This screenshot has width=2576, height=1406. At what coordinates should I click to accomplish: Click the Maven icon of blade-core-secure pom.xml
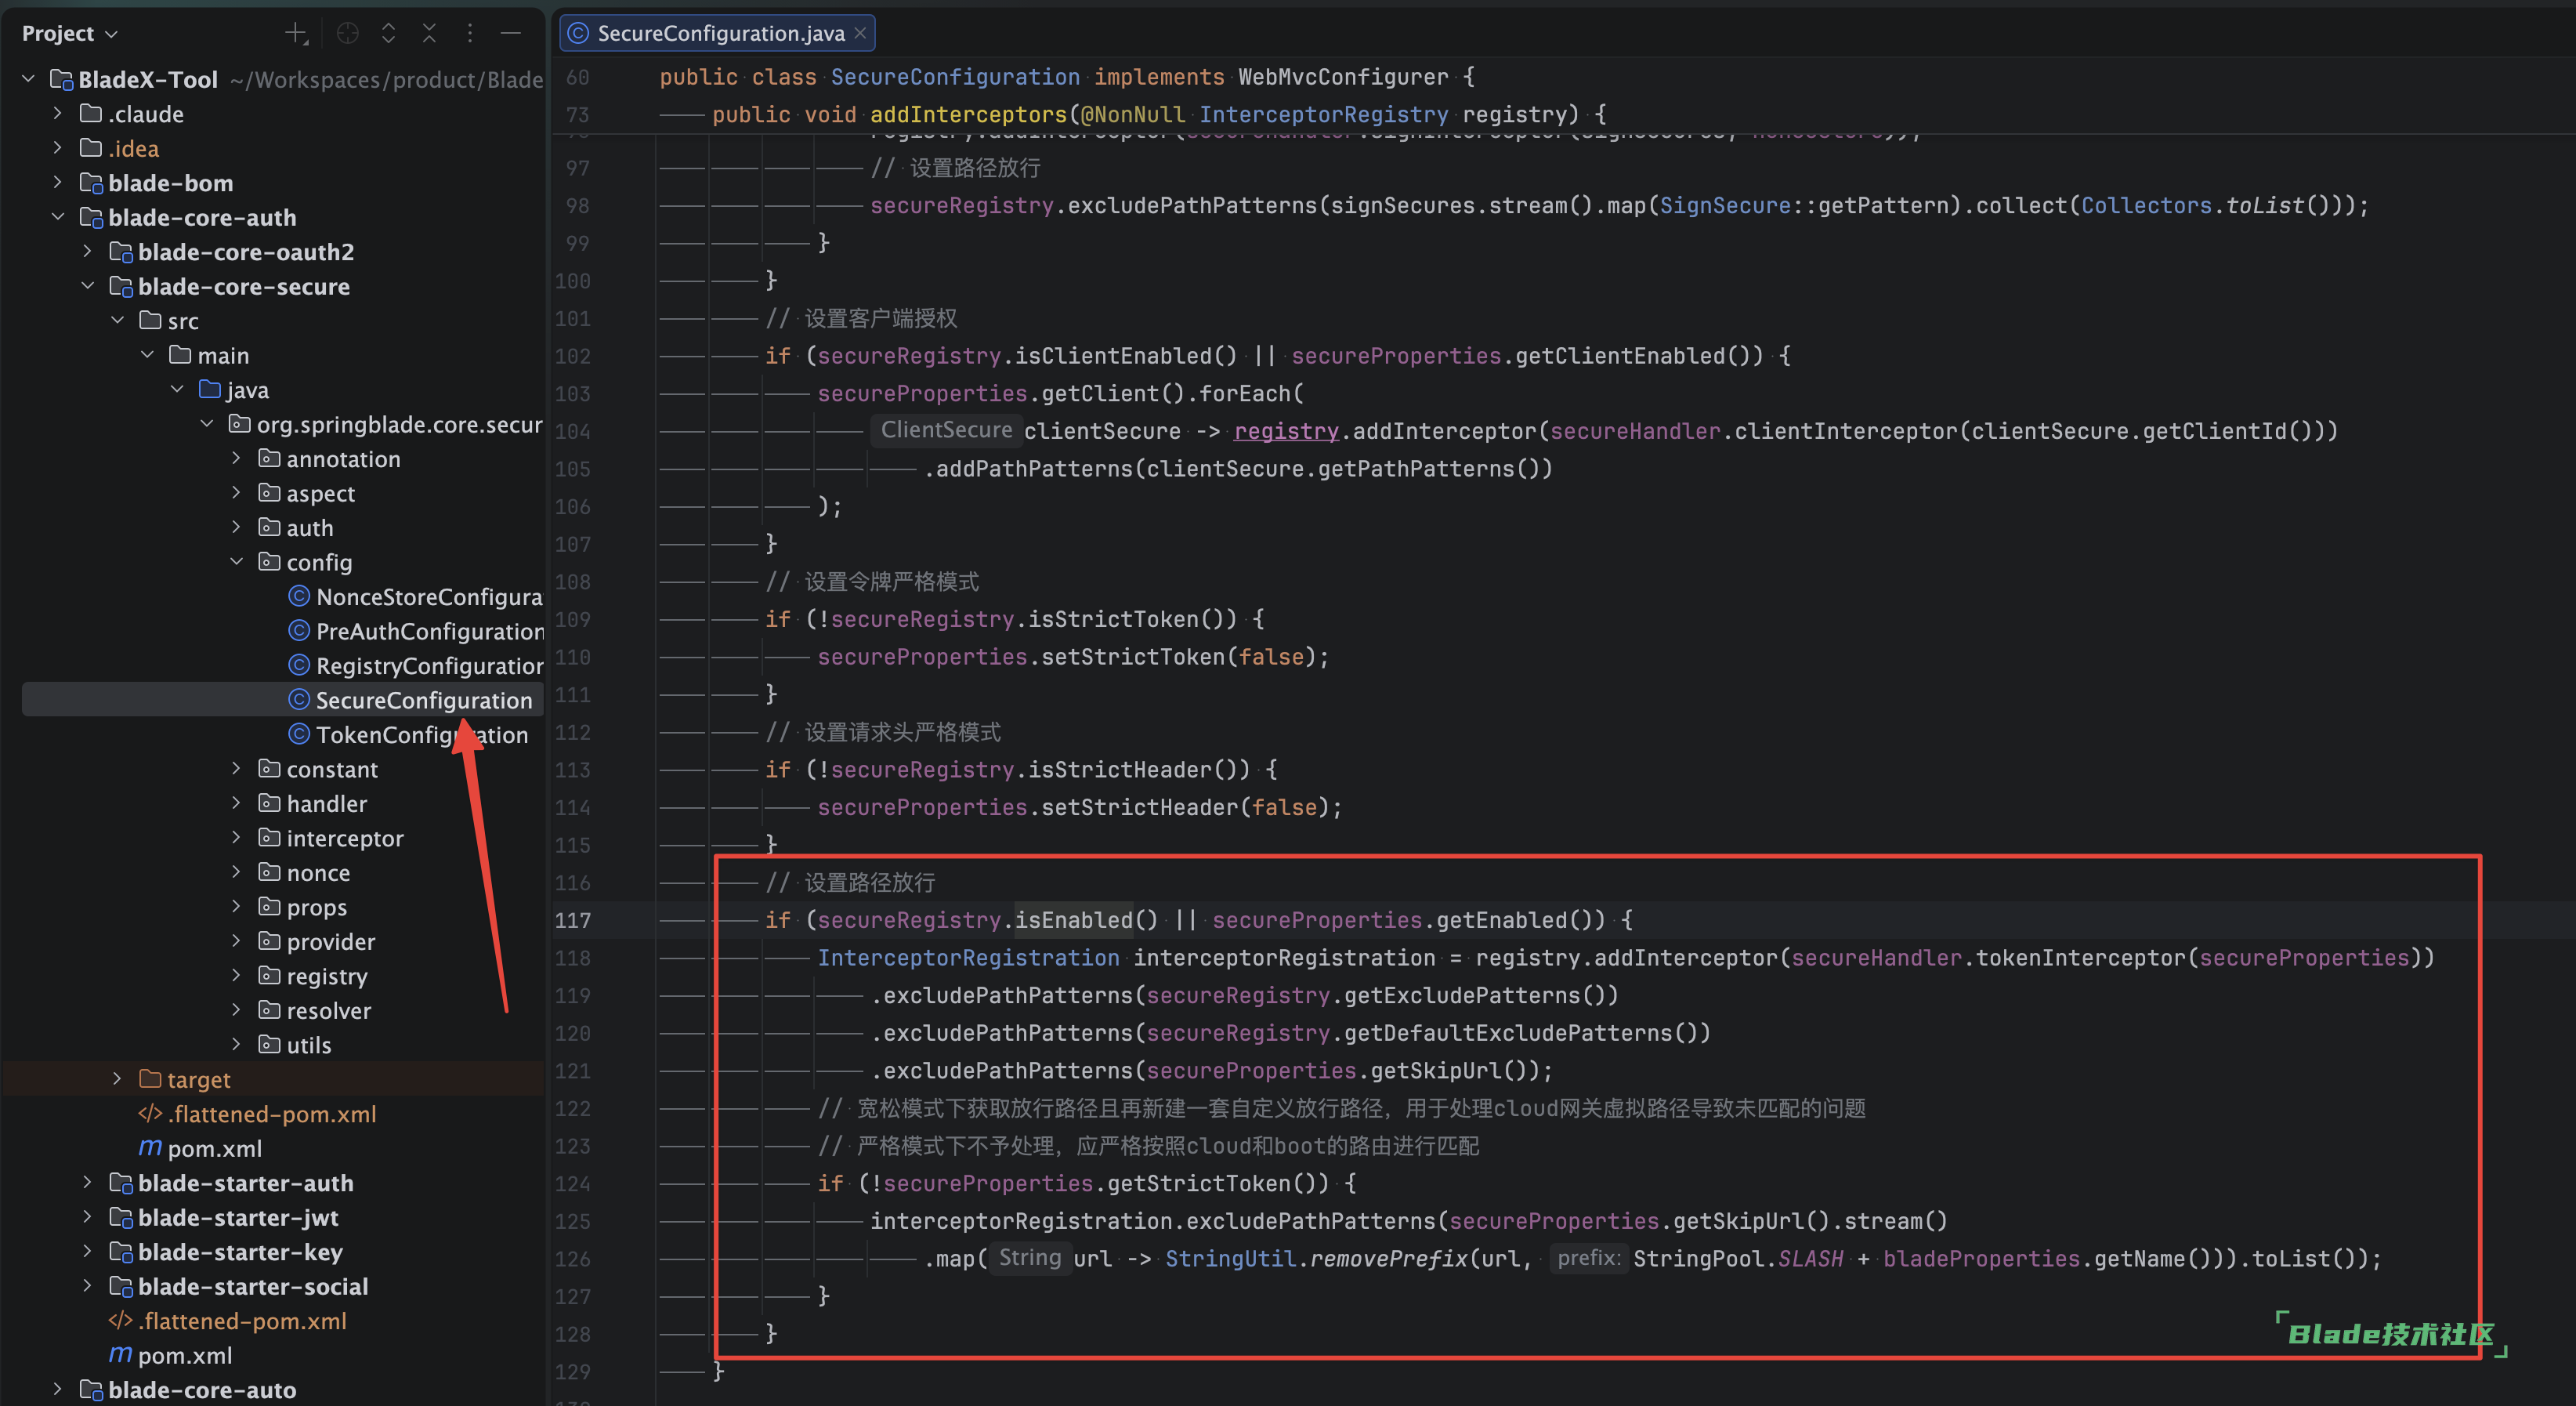(x=150, y=1148)
